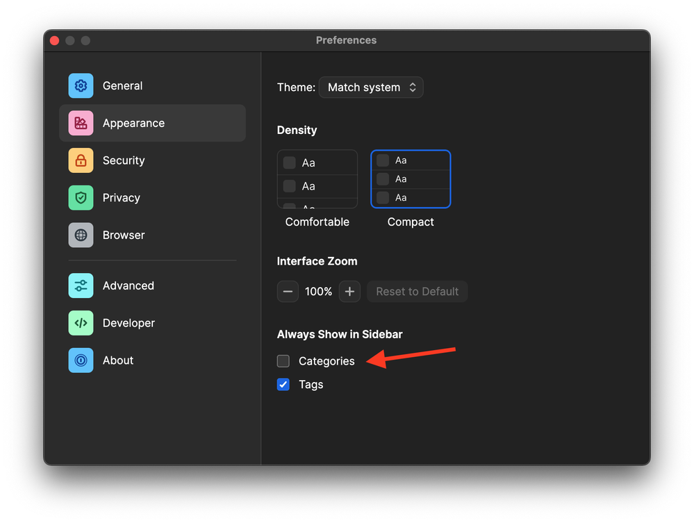Image resolution: width=694 pixels, height=523 pixels.
Task: Click the Tags label text
Action: (x=311, y=385)
